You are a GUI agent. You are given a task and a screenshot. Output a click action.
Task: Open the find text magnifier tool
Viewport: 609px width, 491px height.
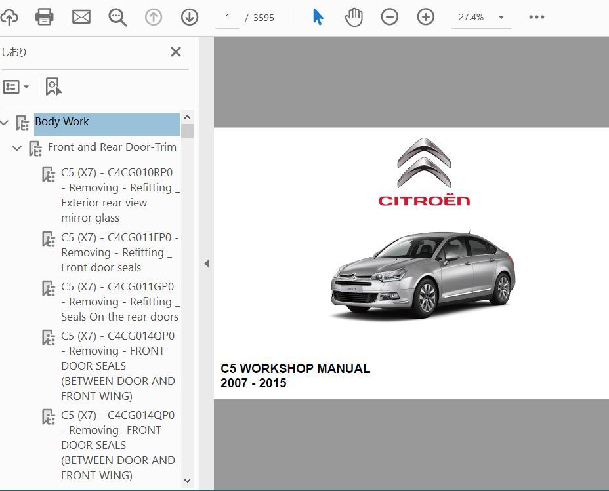pos(117,18)
